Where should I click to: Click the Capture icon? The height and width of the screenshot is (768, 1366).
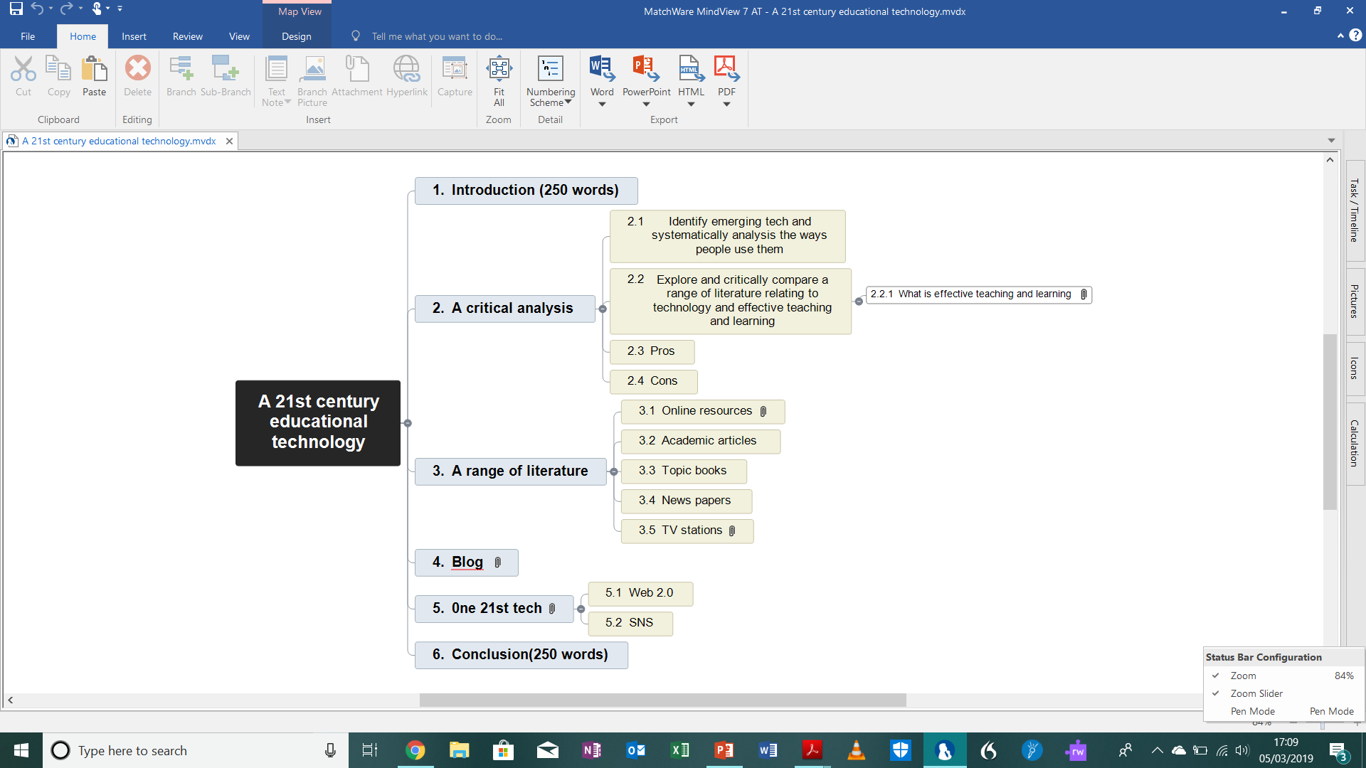coord(455,69)
